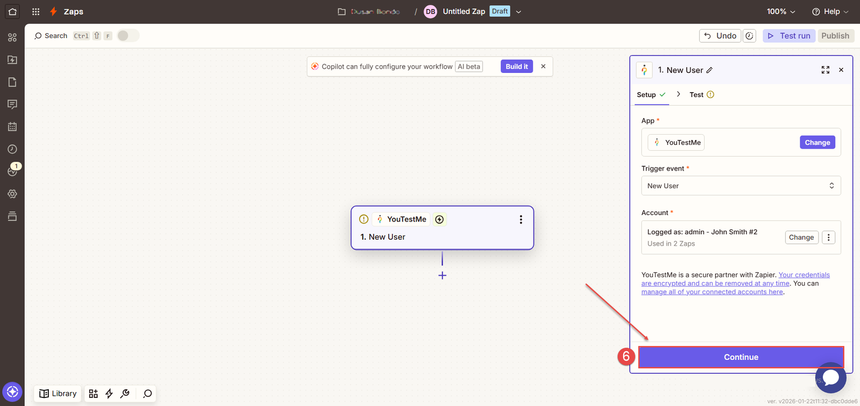Open the apps grid launcher icon

(x=35, y=11)
